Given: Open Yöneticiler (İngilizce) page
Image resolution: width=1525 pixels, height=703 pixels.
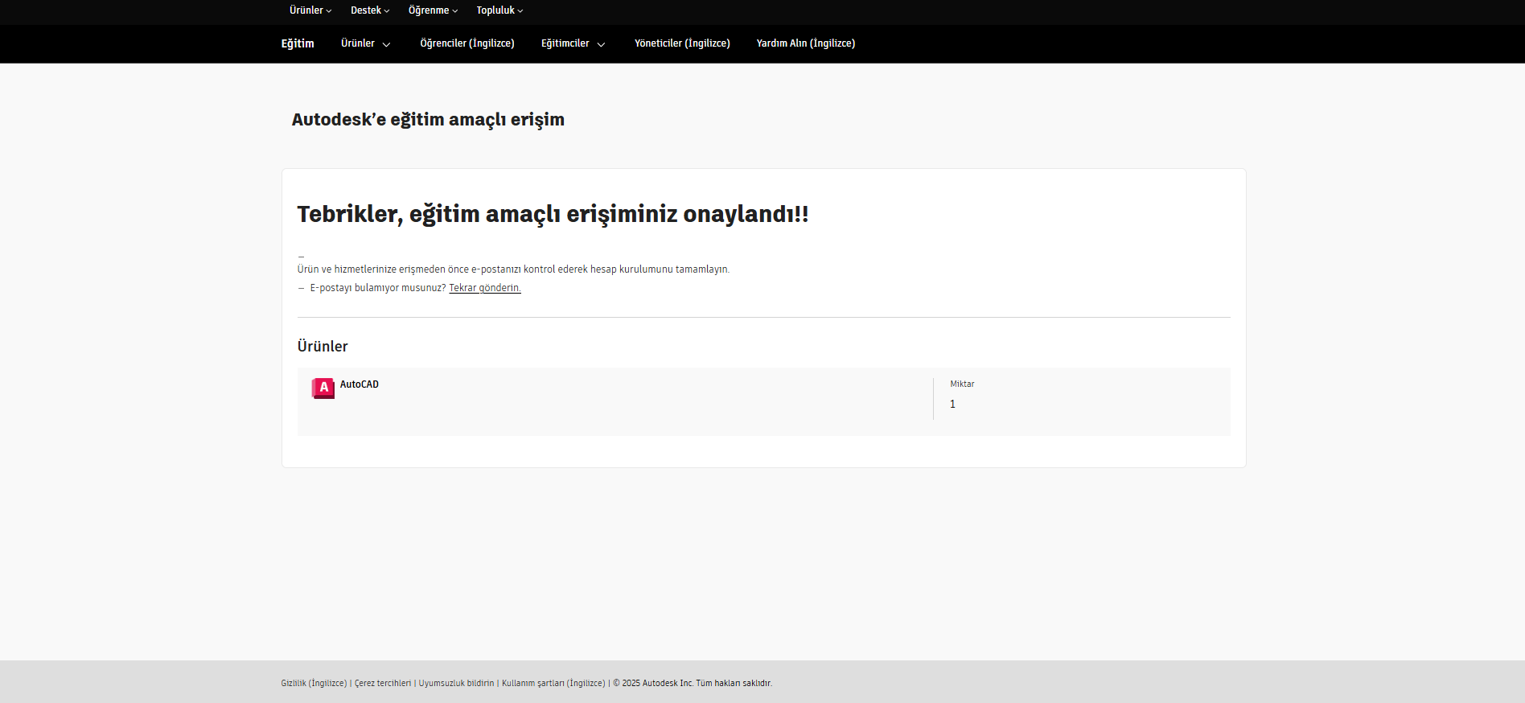Looking at the screenshot, I should tap(682, 43).
